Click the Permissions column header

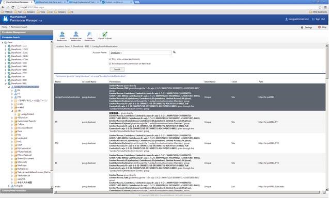point(115,81)
